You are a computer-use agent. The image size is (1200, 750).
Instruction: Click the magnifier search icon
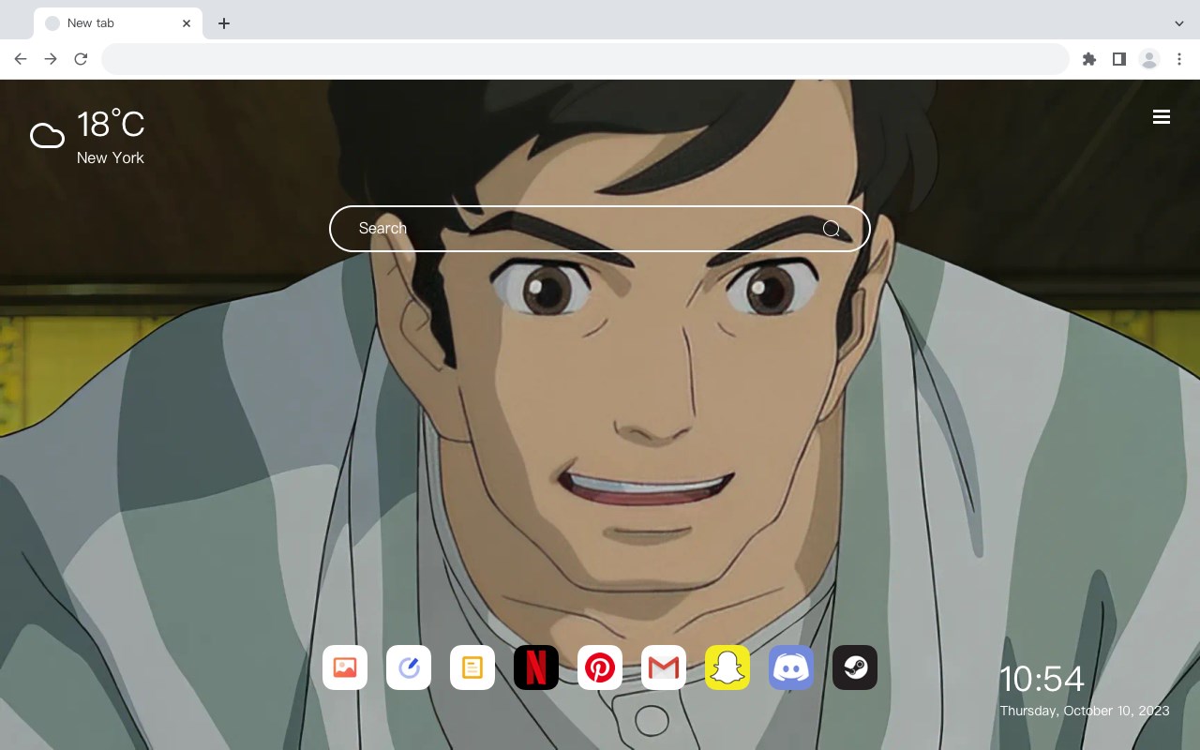831,229
